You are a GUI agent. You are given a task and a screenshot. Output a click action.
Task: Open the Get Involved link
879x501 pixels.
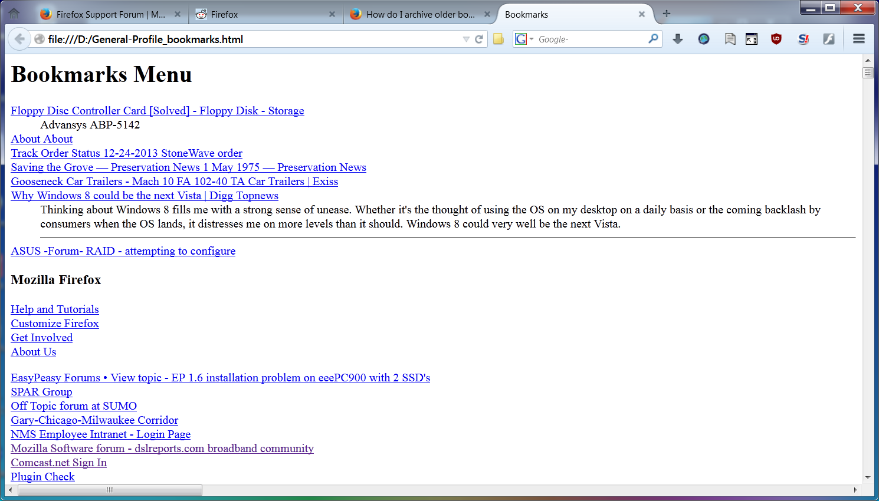[x=42, y=338]
